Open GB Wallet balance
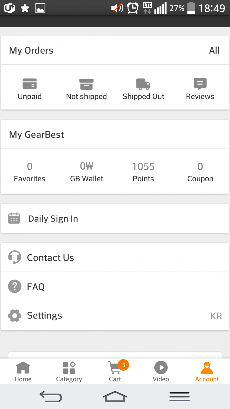This screenshot has width=230, height=409. tap(86, 166)
